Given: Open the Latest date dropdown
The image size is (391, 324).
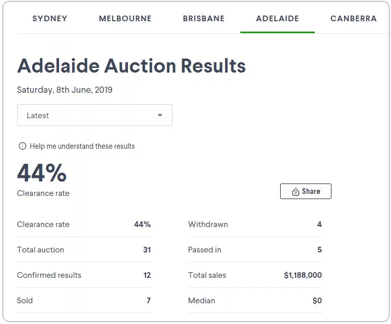Looking at the screenshot, I should tap(95, 115).
